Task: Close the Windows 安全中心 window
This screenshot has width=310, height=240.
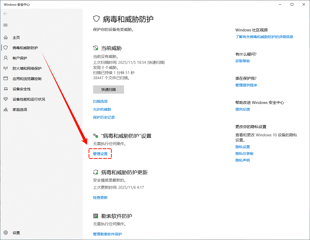Action: coord(304,4)
